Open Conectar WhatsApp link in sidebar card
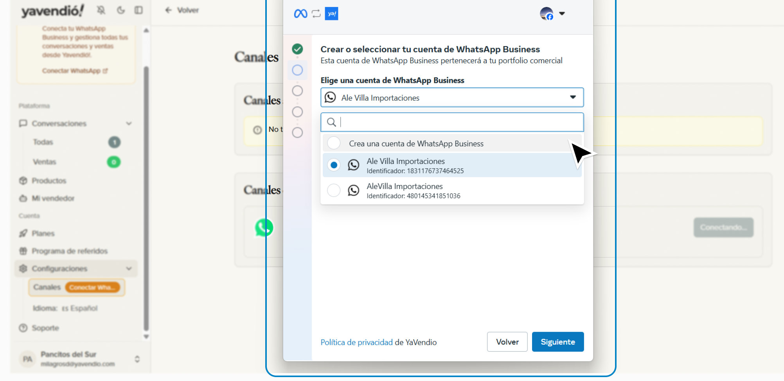 (x=75, y=71)
